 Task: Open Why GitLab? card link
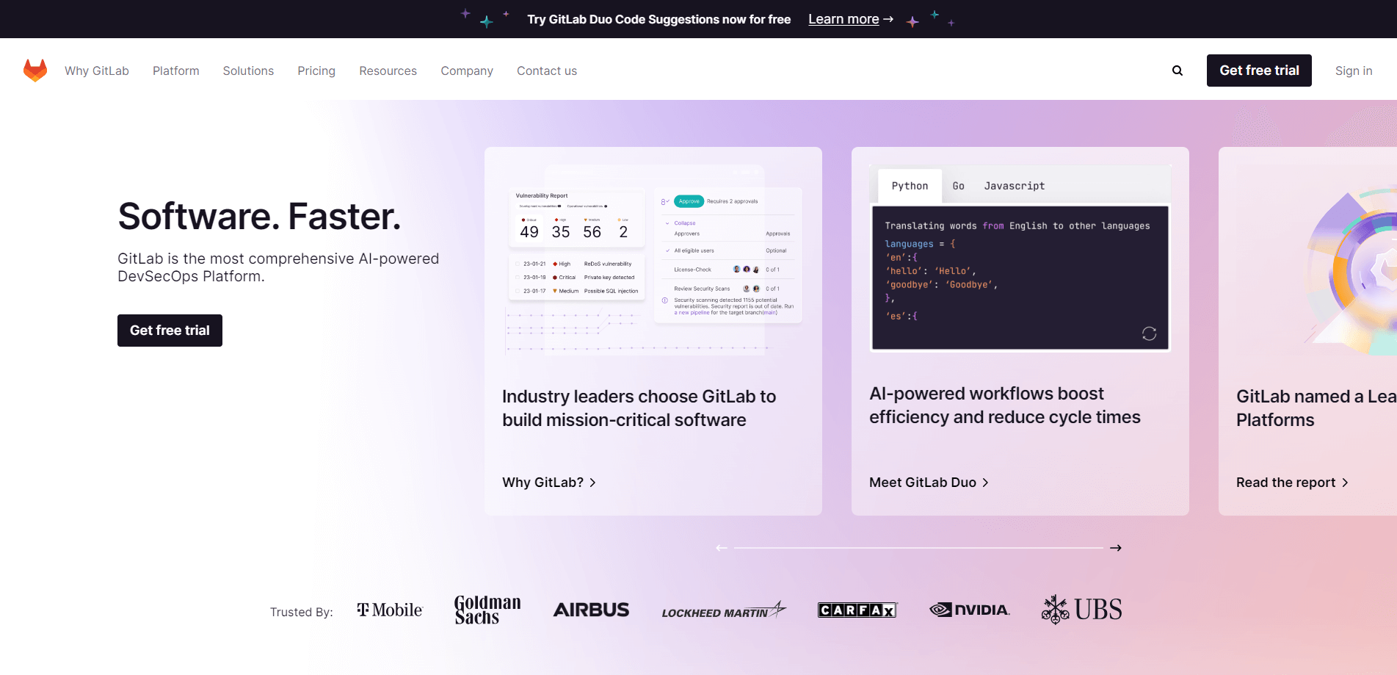(549, 483)
